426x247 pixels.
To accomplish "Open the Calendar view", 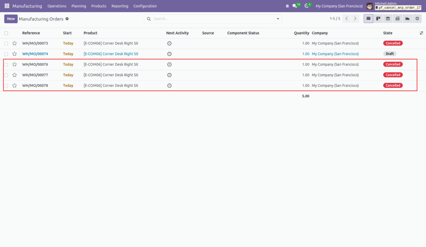I will tap(388, 18).
